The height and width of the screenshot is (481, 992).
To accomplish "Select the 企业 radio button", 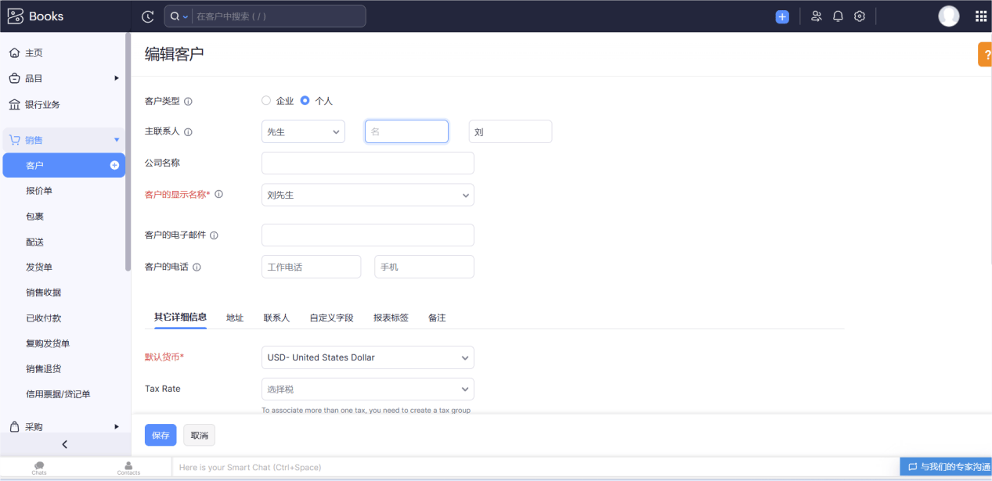I will tap(266, 100).
